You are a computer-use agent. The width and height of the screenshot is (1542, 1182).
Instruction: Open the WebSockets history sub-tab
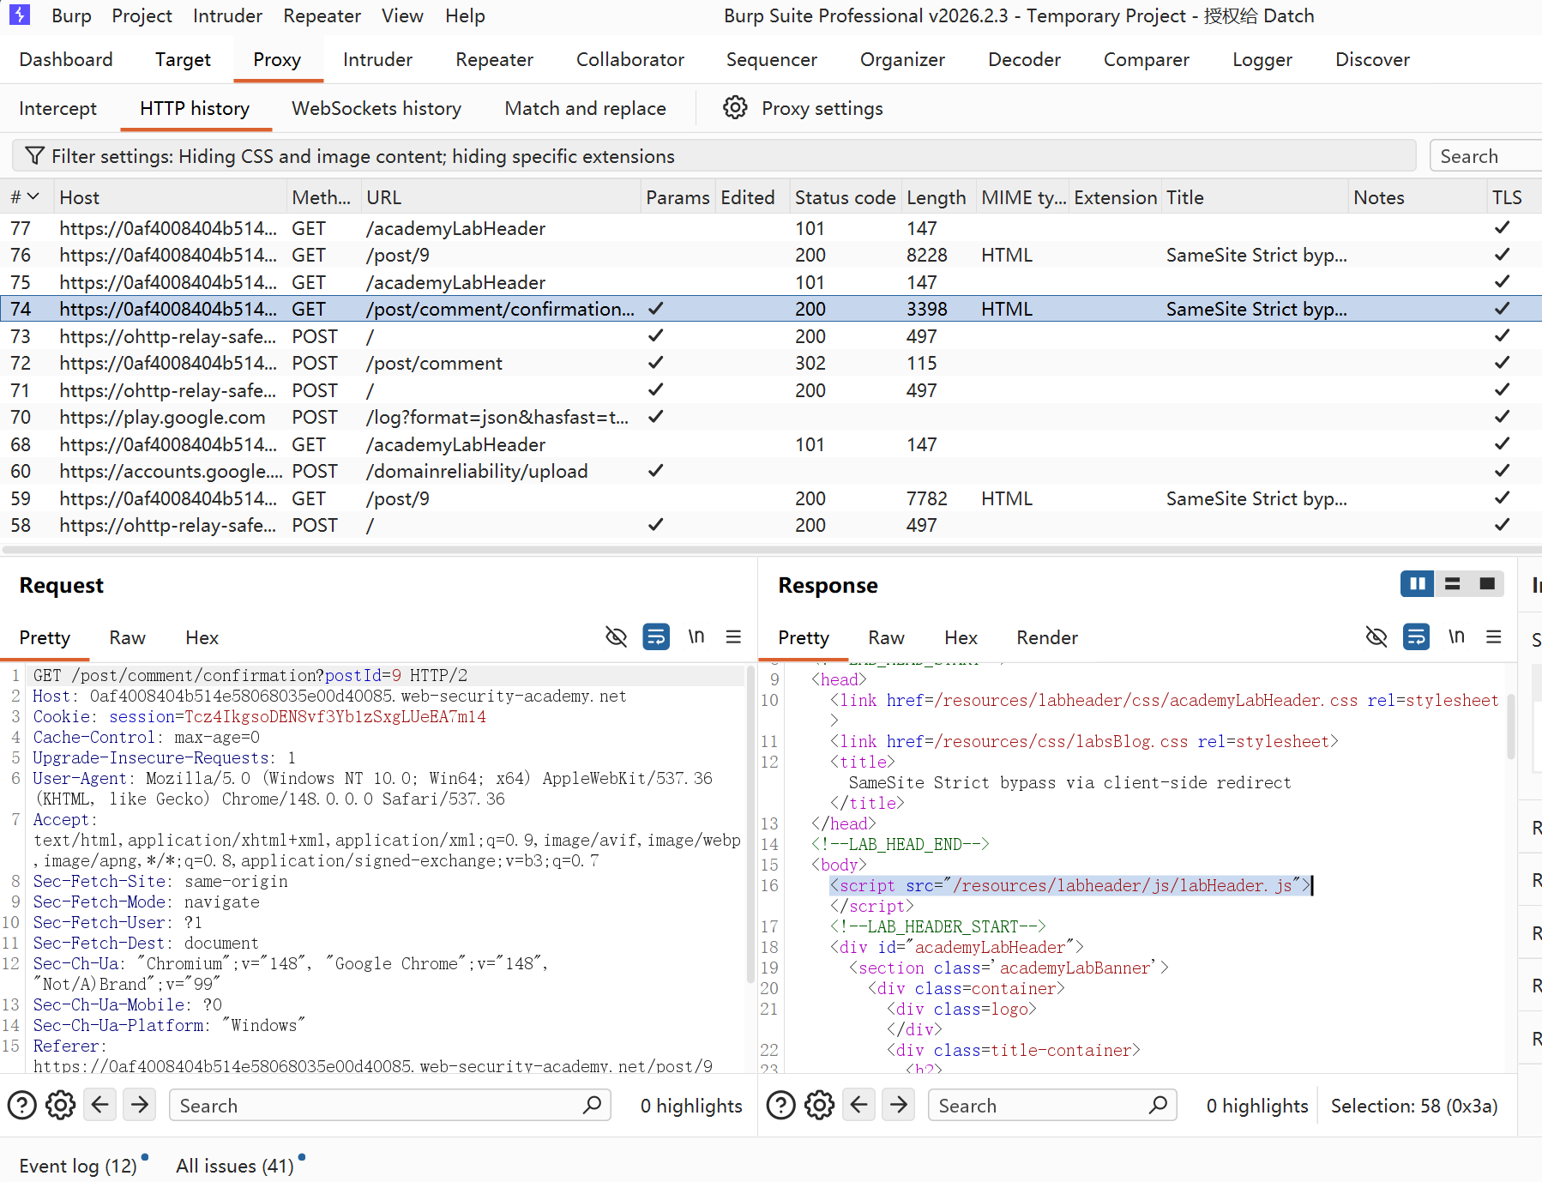click(376, 108)
